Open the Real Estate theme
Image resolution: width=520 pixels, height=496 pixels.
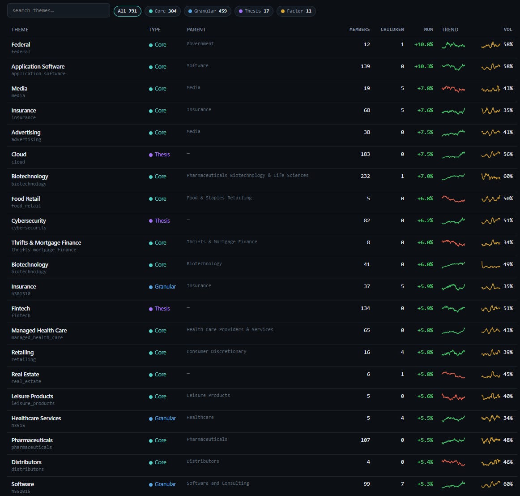pos(25,374)
